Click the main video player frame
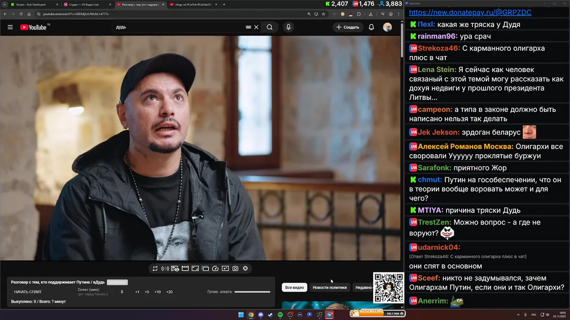Image resolution: width=570 pixels, height=320 pixels. pyautogui.click(x=200, y=148)
